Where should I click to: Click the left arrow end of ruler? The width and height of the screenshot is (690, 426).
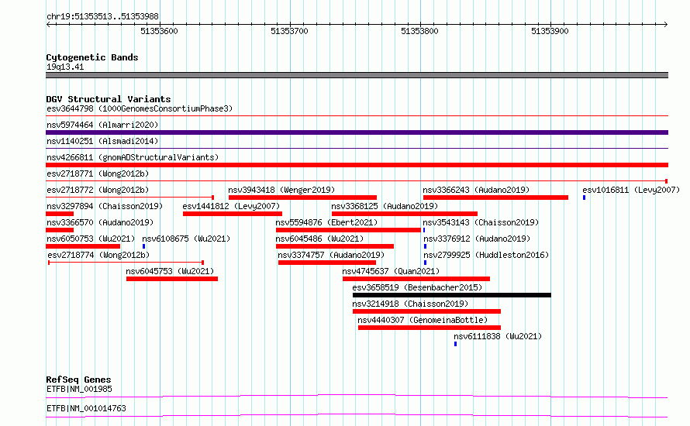coord(48,25)
